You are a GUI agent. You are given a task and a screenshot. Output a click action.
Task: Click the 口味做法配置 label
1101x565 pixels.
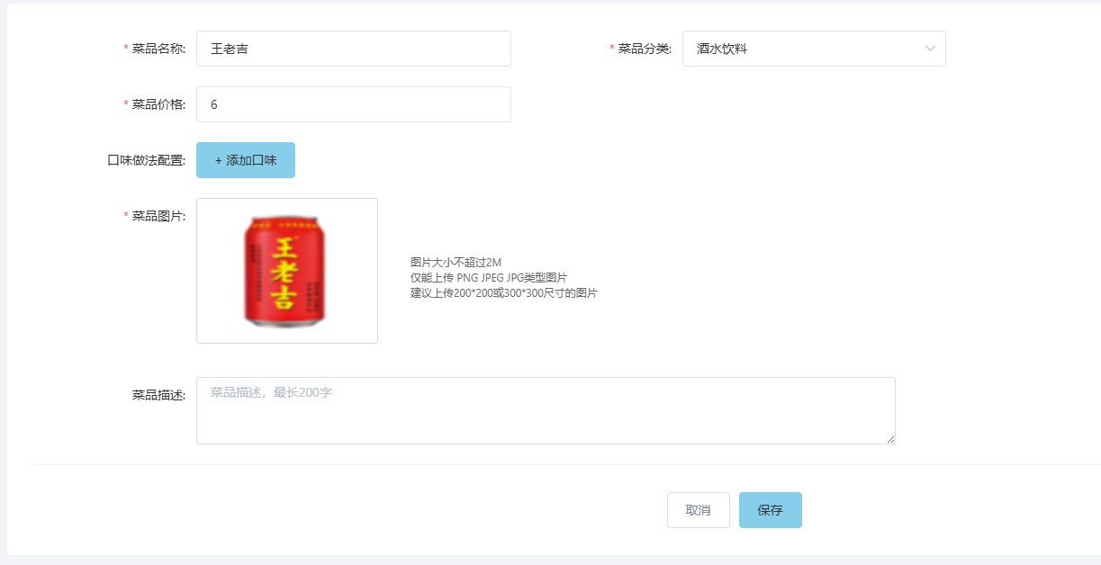146,160
